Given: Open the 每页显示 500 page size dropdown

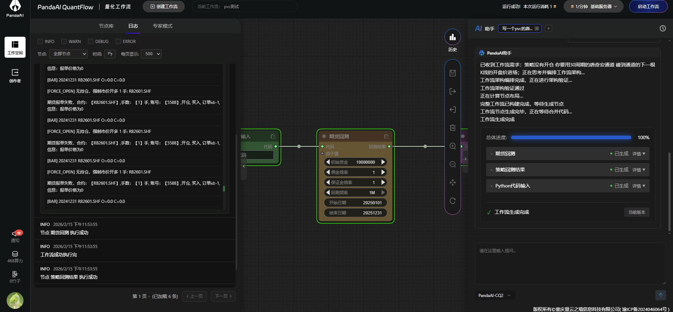Looking at the screenshot, I should point(151,54).
